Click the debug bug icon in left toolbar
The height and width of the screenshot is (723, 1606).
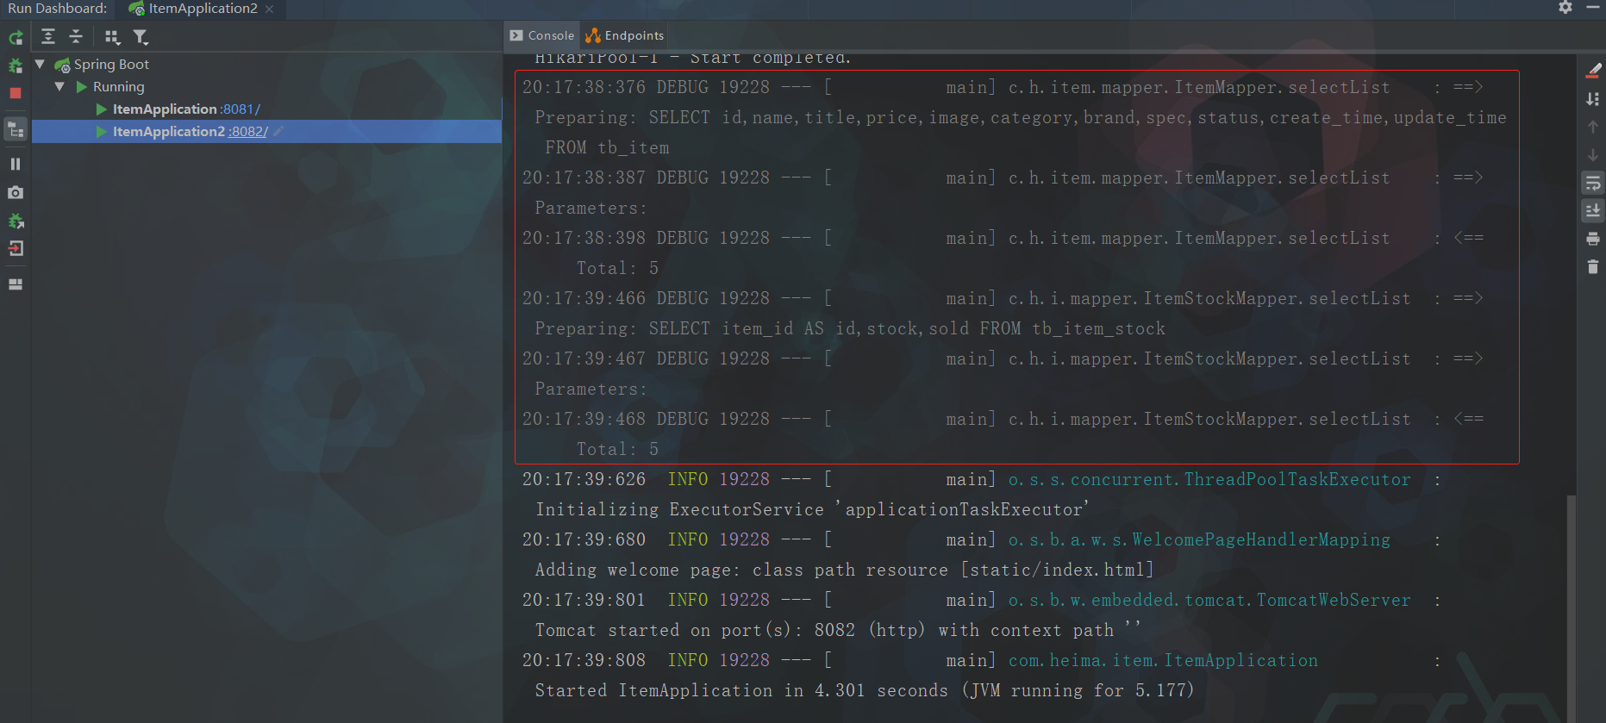[x=16, y=65]
